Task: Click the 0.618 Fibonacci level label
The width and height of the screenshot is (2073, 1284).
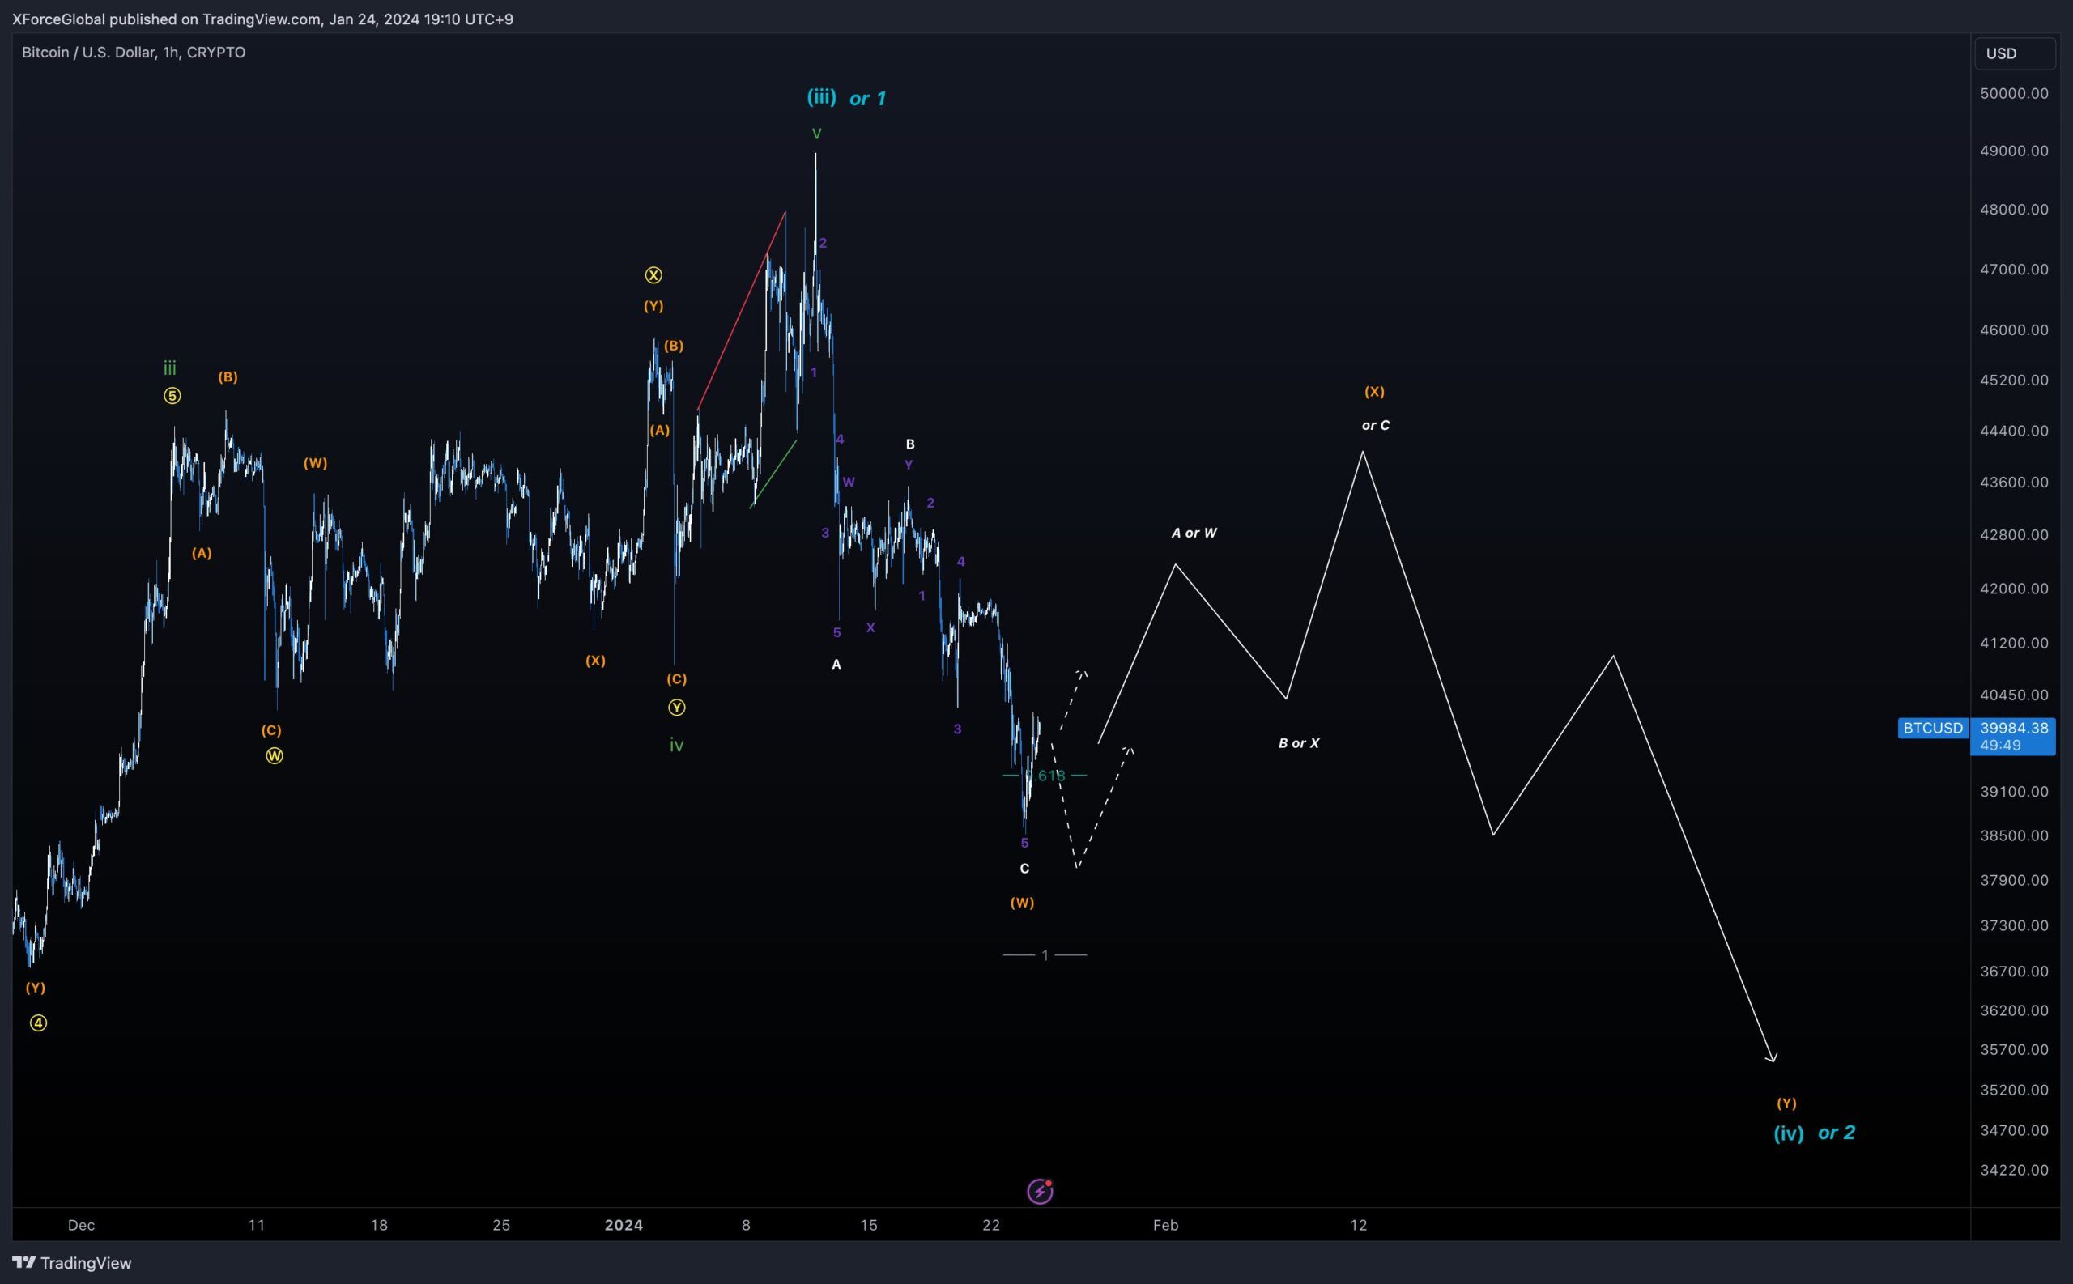Action: [x=1045, y=776]
